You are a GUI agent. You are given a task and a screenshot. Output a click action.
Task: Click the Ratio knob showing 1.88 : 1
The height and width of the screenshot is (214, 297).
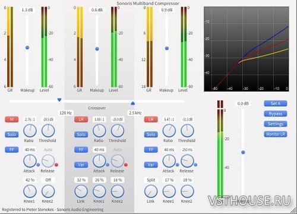click(99, 131)
